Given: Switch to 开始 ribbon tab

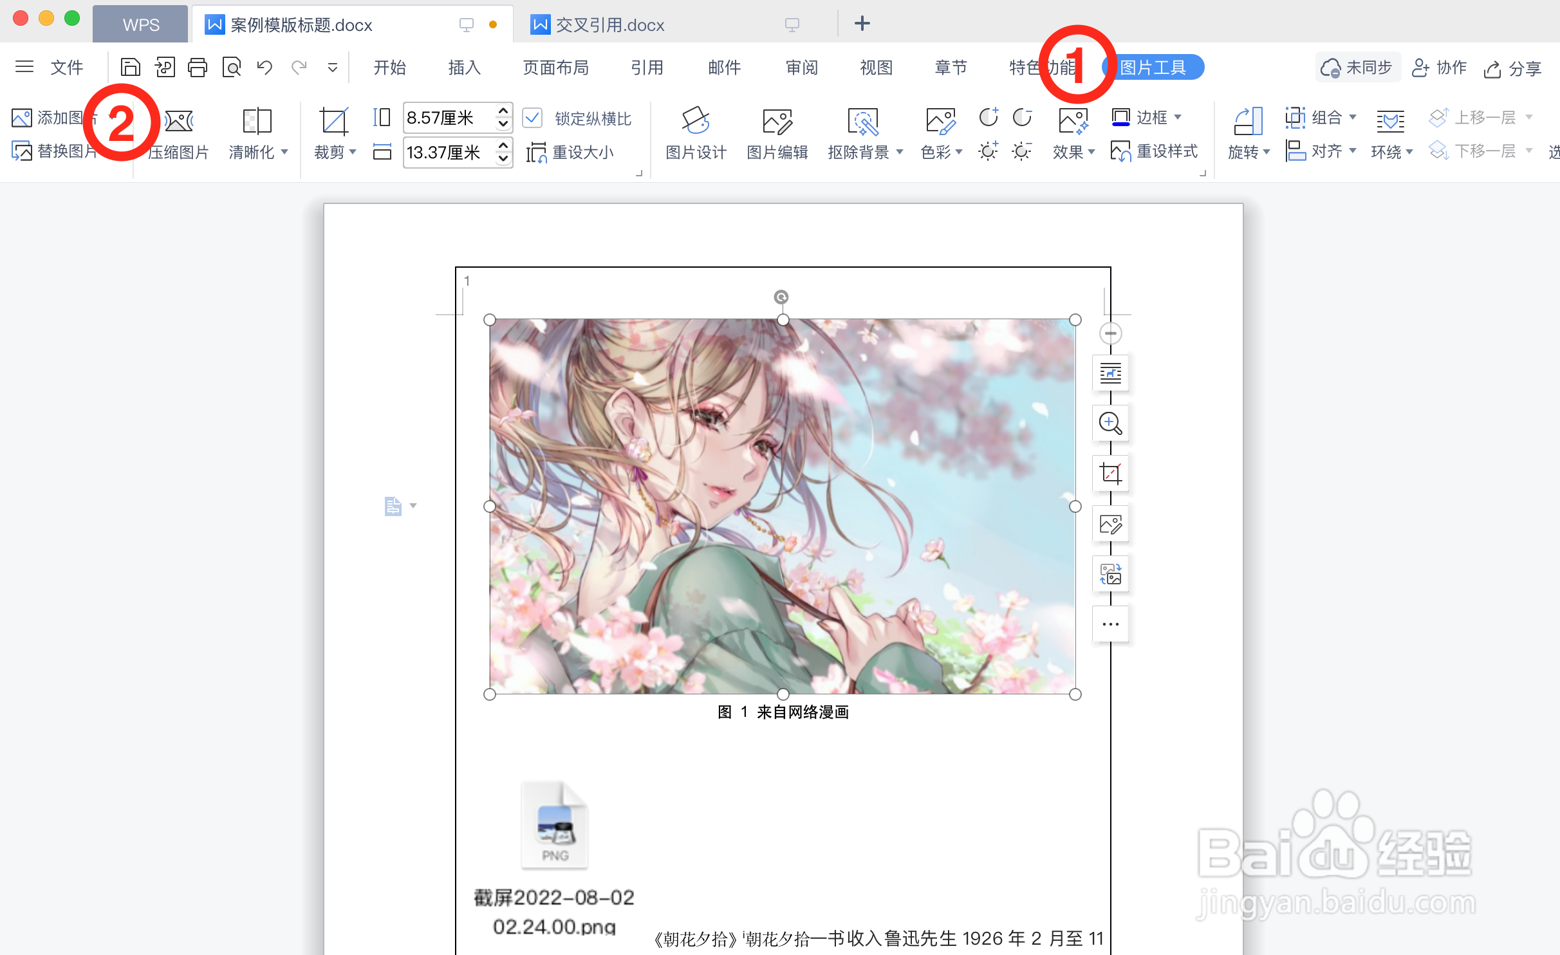Looking at the screenshot, I should pos(390,68).
